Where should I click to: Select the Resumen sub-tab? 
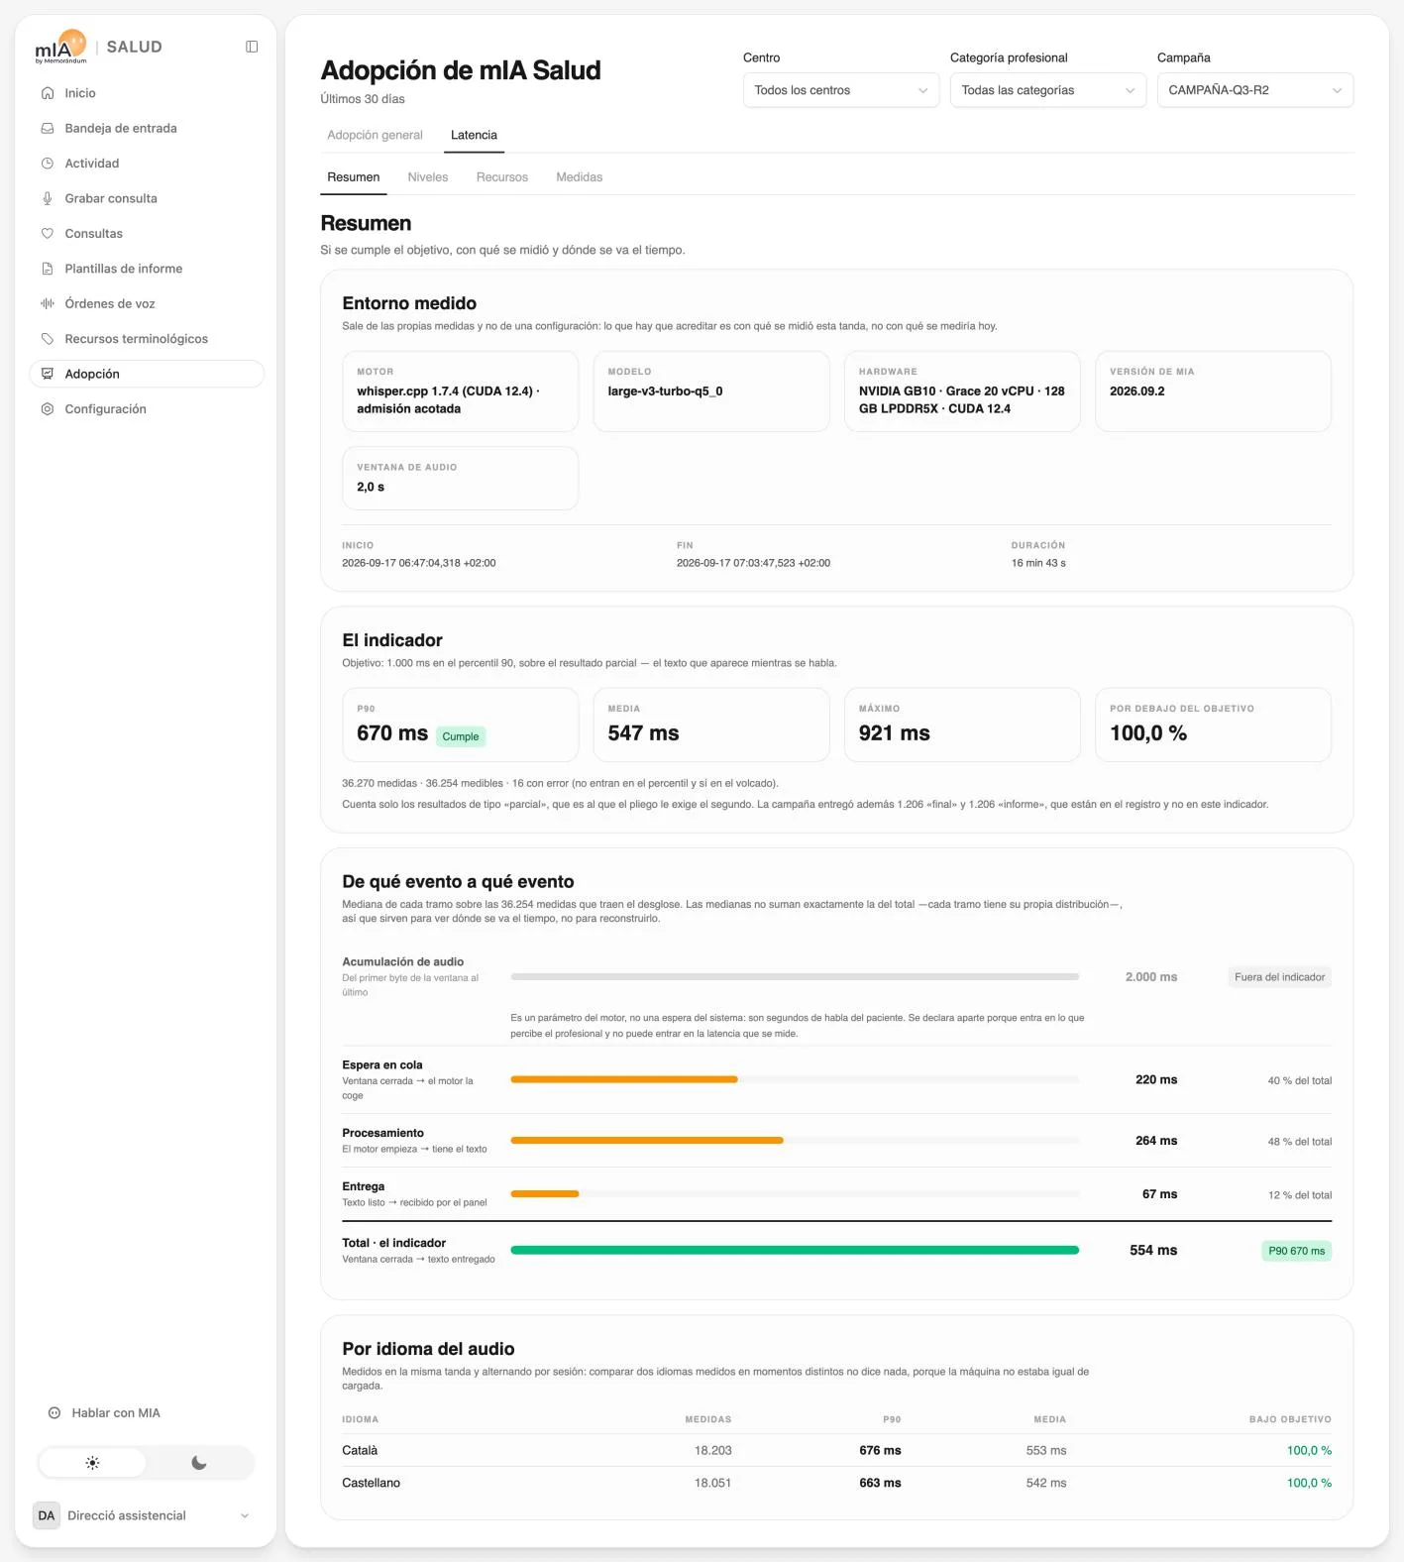[354, 177]
